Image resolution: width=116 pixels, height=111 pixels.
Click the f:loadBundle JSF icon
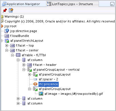click(x=7, y=36)
